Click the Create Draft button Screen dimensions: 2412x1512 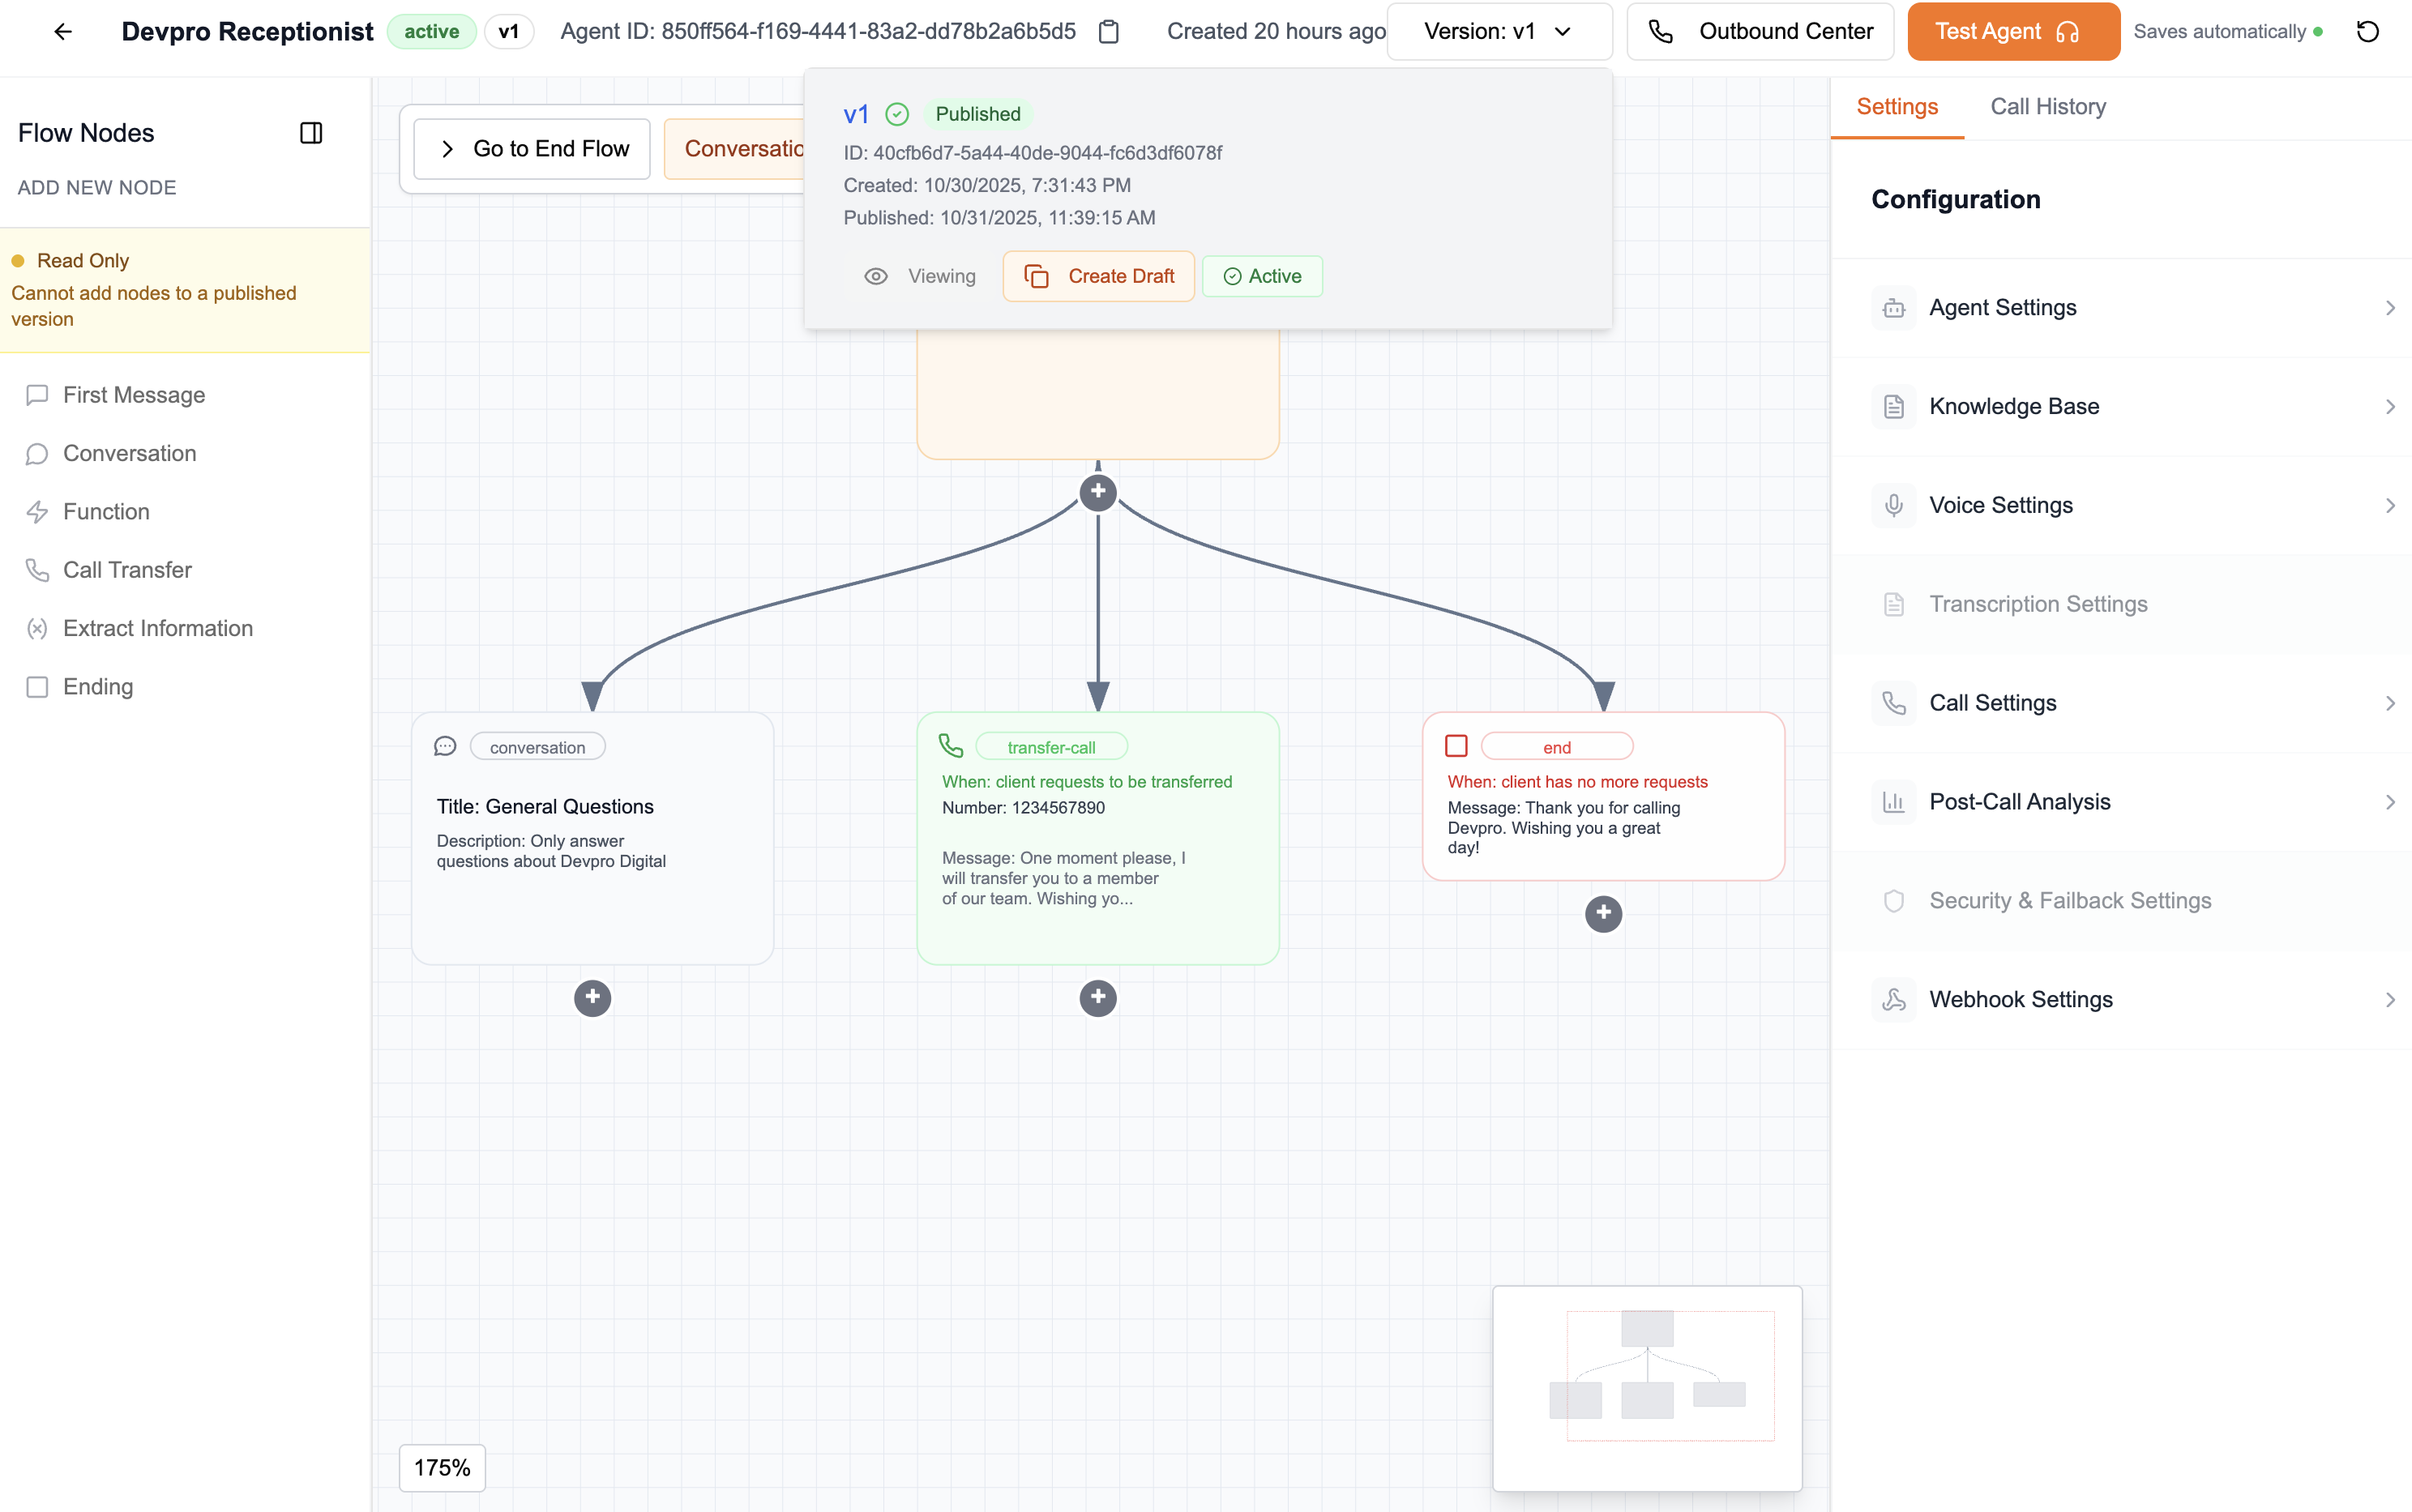(x=1098, y=276)
